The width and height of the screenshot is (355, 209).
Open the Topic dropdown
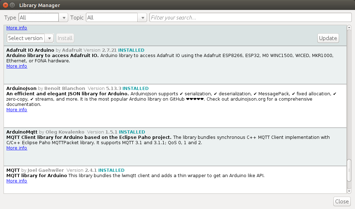[116, 18]
